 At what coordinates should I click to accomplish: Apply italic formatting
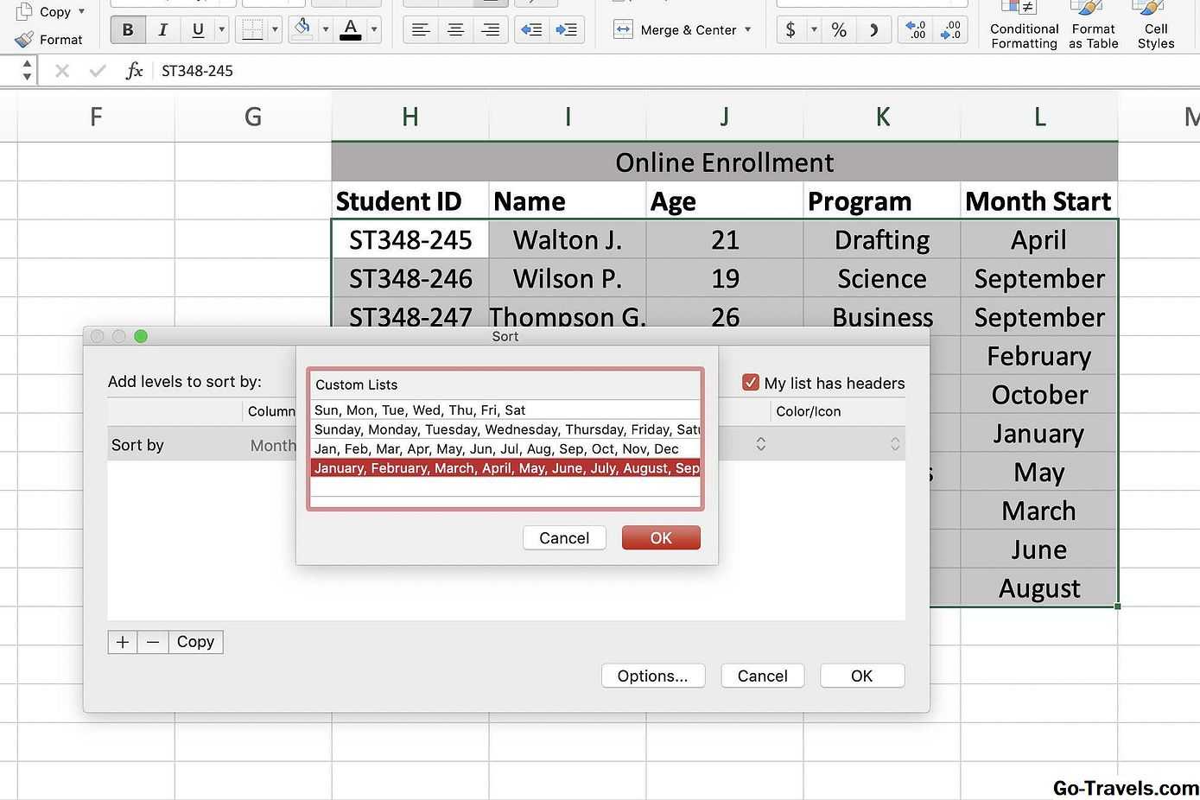point(162,29)
